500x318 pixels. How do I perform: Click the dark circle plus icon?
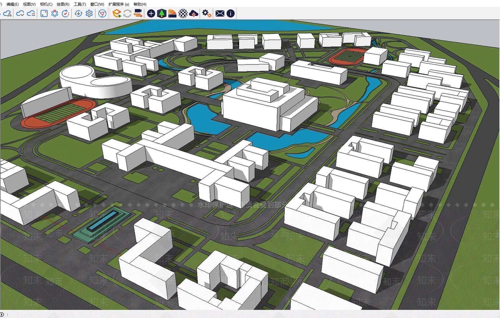pos(151,13)
